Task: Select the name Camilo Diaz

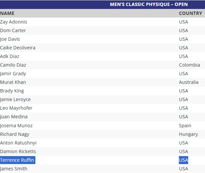Action: pos(13,65)
